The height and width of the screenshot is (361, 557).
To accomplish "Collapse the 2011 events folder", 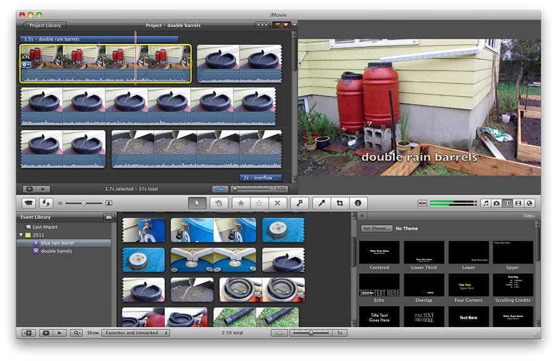I will tap(21, 235).
